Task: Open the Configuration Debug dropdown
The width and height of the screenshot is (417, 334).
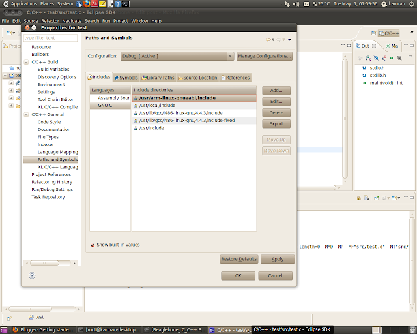Action: [177, 56]
